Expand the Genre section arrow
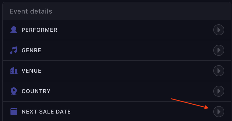 219,50
